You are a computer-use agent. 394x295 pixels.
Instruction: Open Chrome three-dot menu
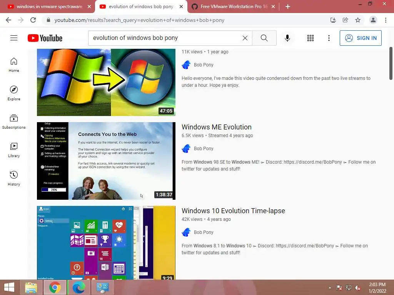click(386, 20)
